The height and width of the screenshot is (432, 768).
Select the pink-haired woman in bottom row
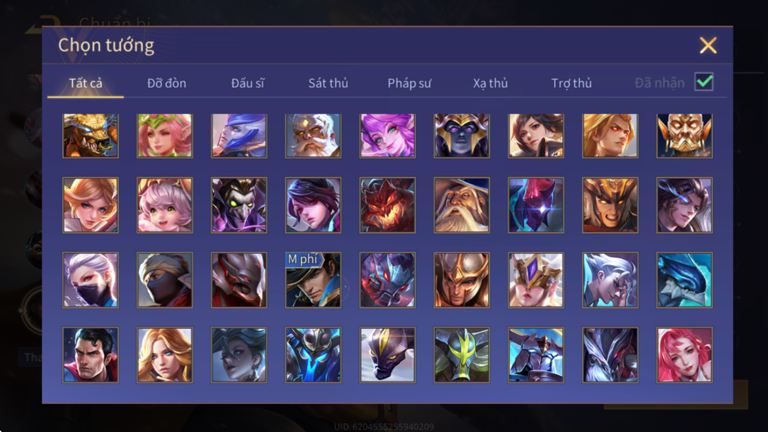(684, 354)
